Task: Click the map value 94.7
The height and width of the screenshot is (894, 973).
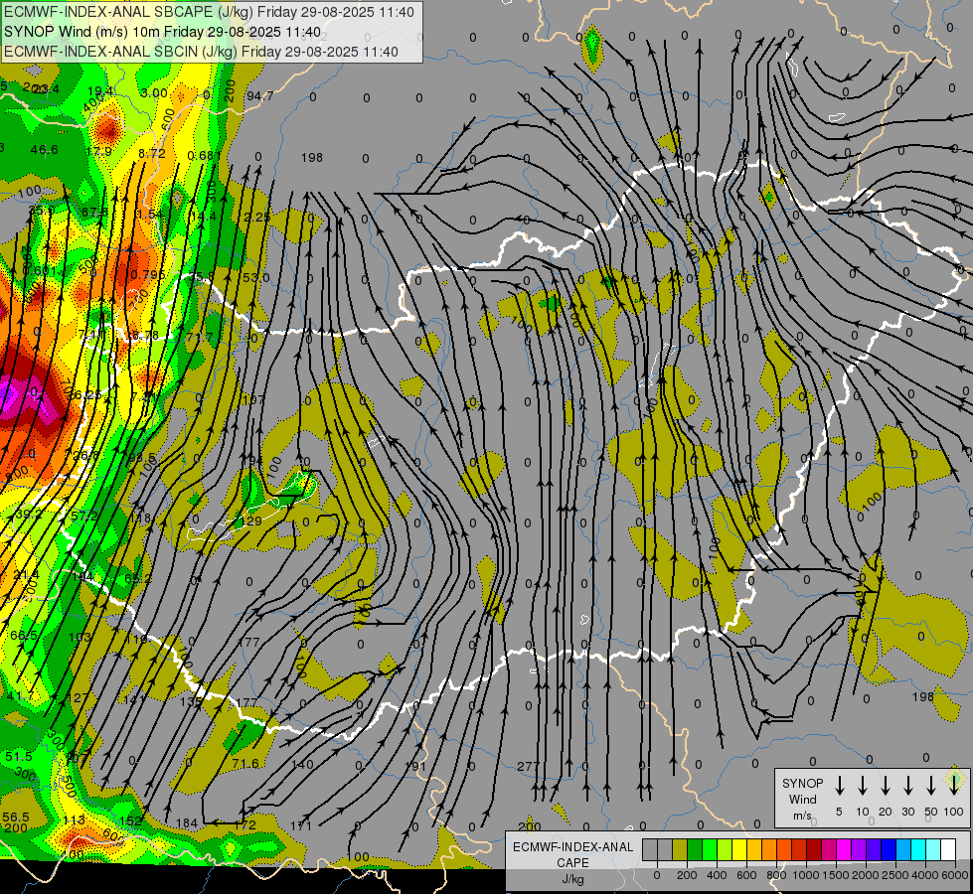Action: (x=259, y=95)
